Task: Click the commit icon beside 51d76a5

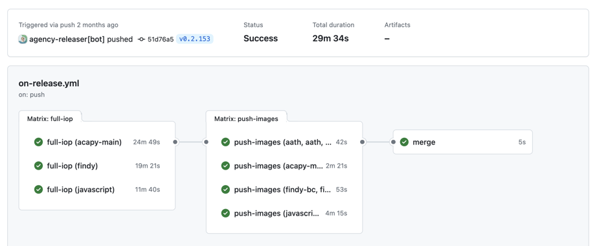Action: tap(141, 39)
